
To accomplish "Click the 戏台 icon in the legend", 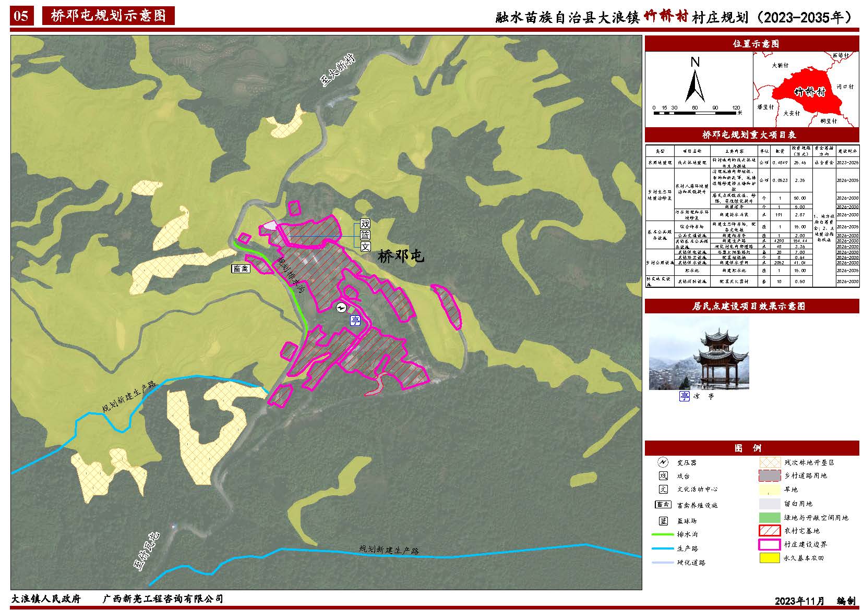I will [x=663, y=476].
